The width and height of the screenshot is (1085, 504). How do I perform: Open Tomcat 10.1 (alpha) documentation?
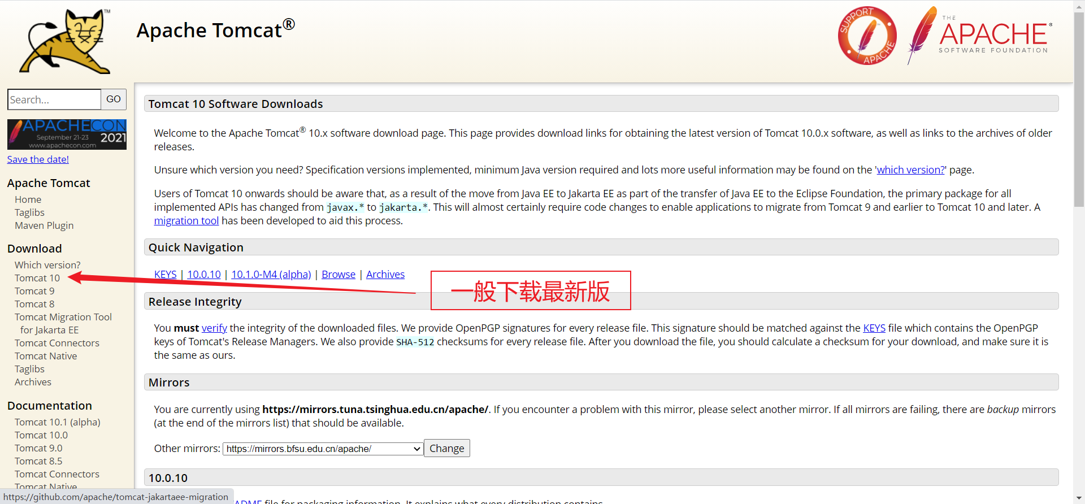[x=58, y=422]
